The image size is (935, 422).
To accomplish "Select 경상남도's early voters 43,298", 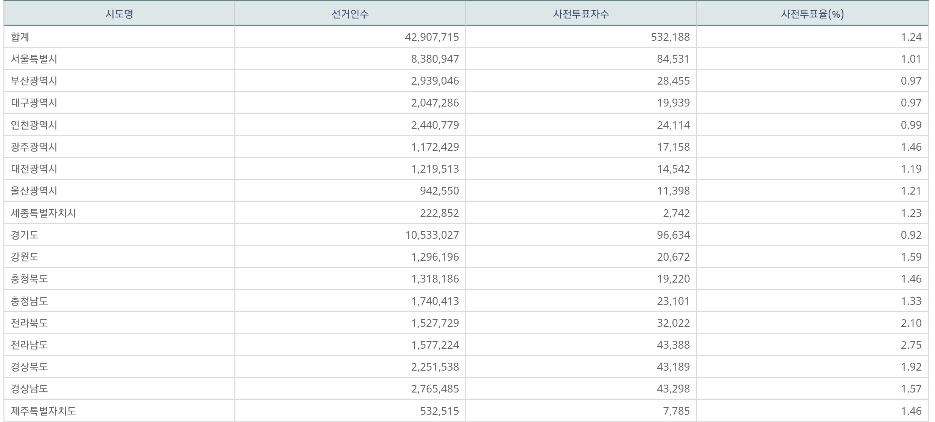I will tap(673, 389).
